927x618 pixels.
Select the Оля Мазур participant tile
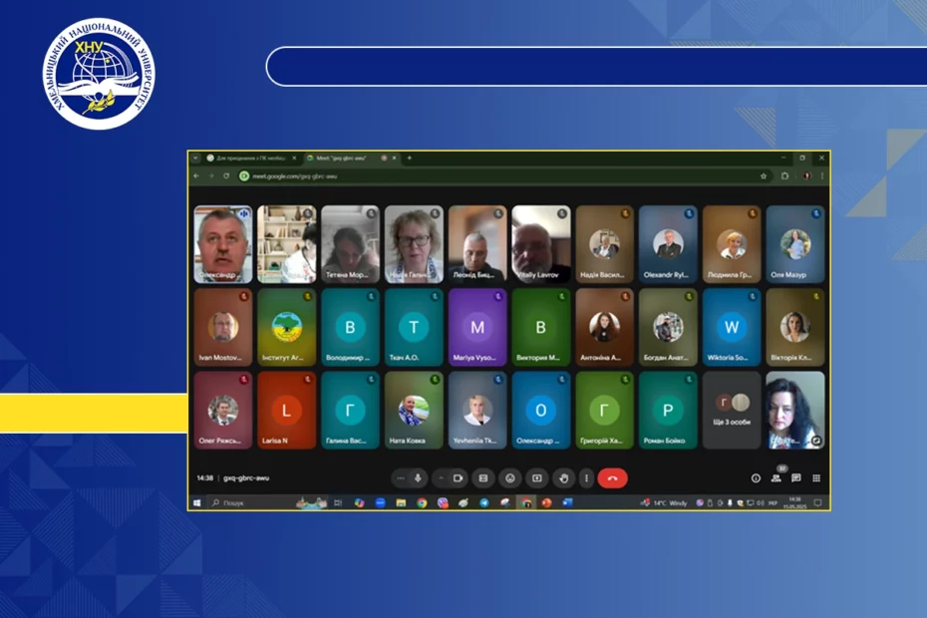click(795, 243)
